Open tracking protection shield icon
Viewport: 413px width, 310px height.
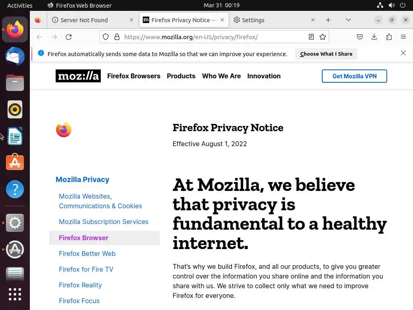coord(106,37)
